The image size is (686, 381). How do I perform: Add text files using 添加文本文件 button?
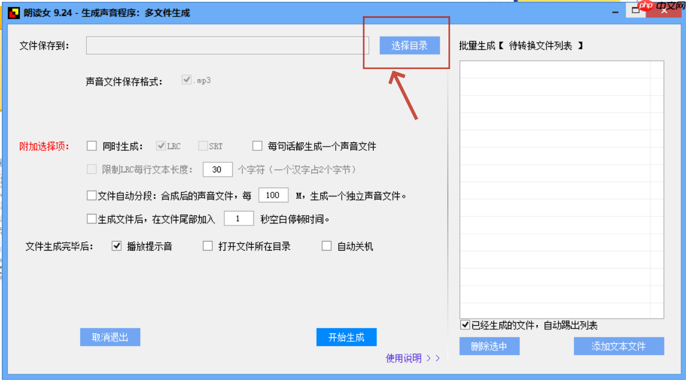point(619,346)
